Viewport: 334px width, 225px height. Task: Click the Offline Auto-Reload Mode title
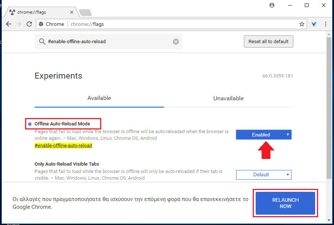pyautogui.click(x=62, y=124)
